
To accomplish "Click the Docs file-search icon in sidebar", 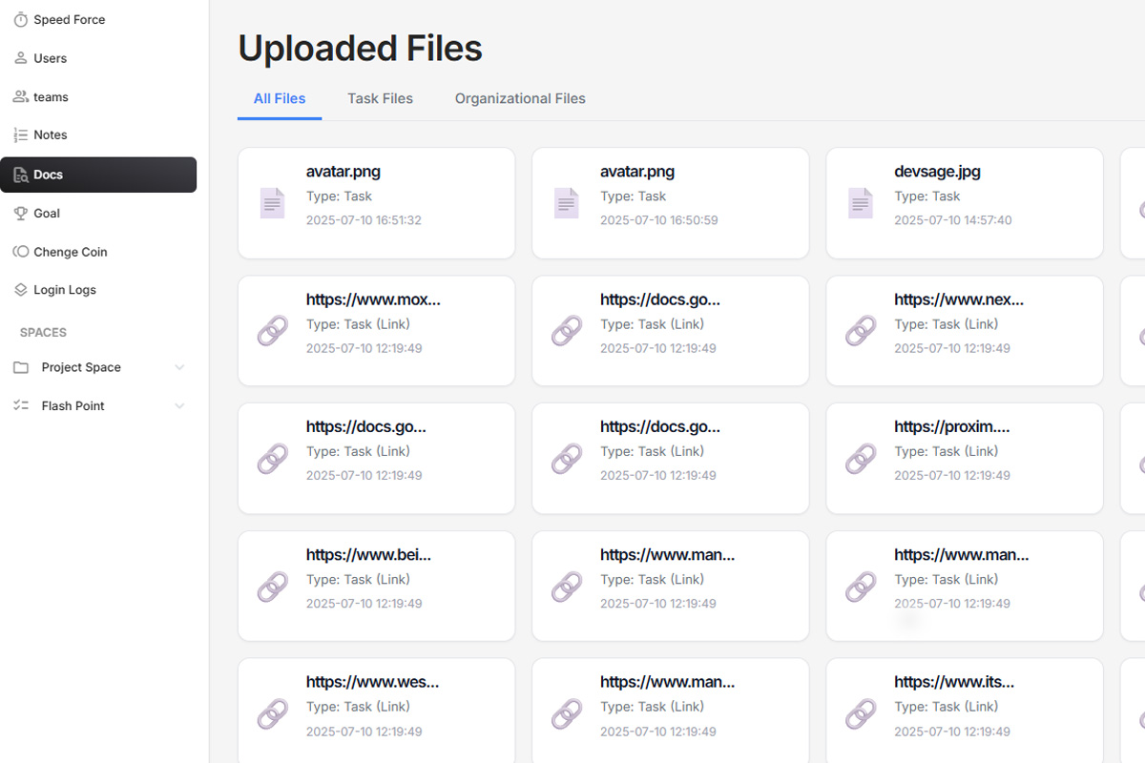I will coord(20,175).
